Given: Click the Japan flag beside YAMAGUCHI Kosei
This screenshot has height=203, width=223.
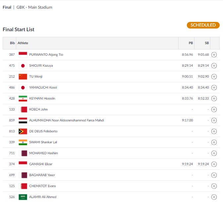Looking at the screenshot, I should pos(23,88).
